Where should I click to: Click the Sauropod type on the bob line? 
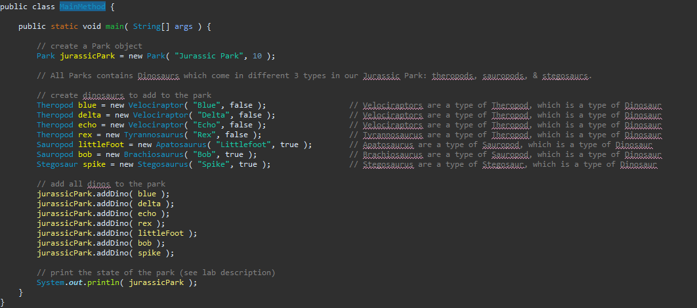pos(55,154)
